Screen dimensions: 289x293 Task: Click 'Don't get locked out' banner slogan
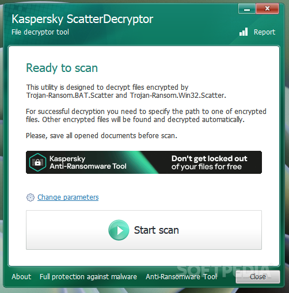pyautogui.click(x=210, y=158)
